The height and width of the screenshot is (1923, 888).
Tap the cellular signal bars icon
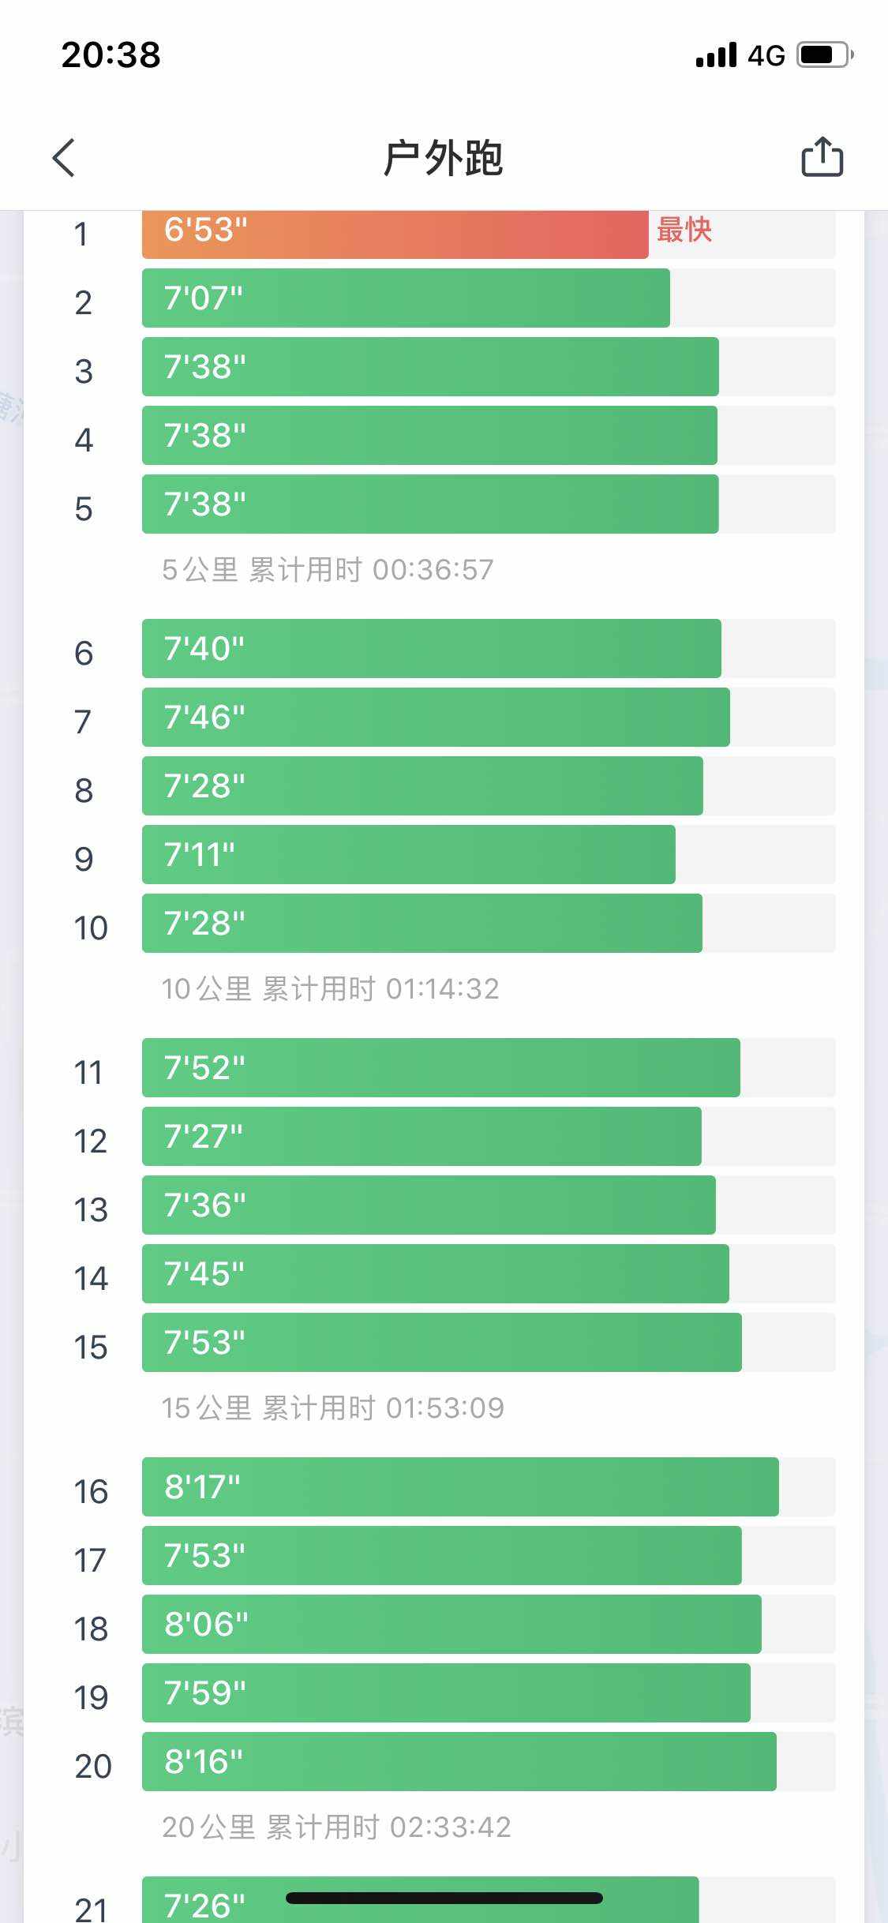tap(716, 55)
